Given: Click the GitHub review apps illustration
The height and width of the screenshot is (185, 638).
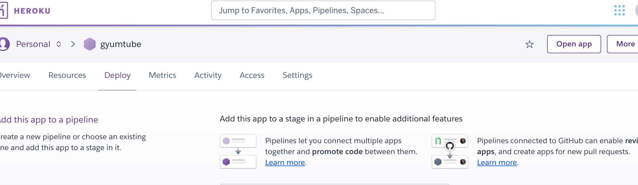Looking at the screenshot, I should [450, 151].
